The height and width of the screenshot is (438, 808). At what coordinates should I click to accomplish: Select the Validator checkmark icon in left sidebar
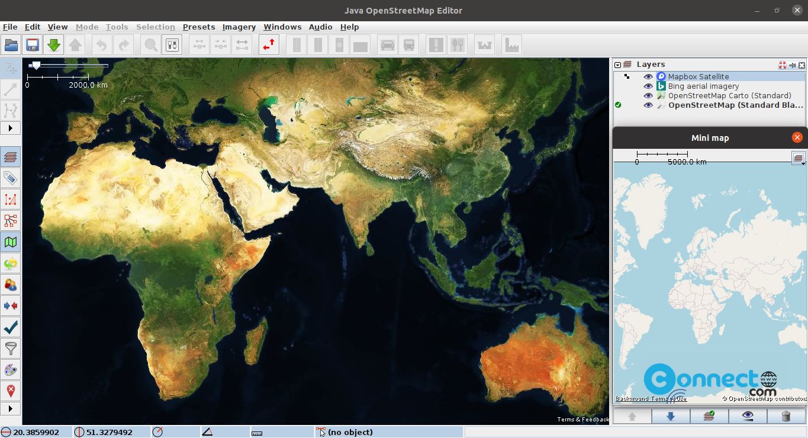click(x=11, y=327)
